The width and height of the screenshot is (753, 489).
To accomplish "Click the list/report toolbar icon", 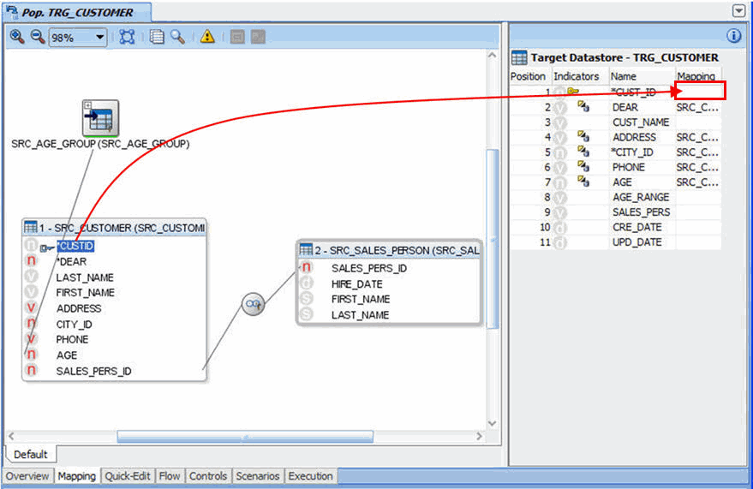I will pyautogui.click(x=157, y=37).
